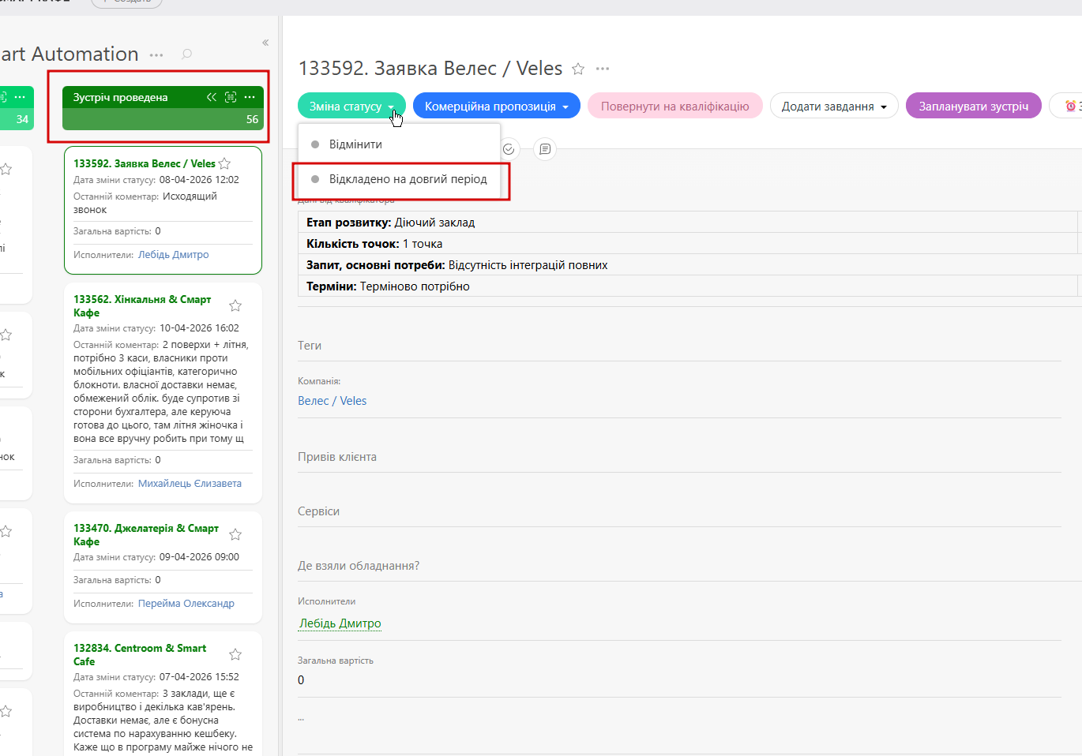This screenshot has width=1082, height=756.
Task: Star the Centroom & Smart Cafe card
Action: [235, 654]
